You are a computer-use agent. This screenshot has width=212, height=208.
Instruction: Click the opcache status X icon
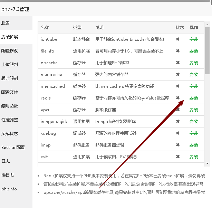(178, 63)
